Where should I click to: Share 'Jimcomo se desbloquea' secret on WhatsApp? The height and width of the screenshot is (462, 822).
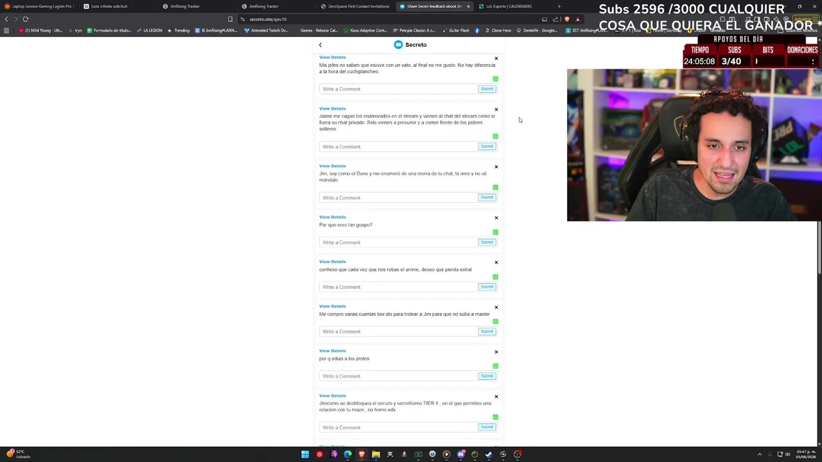pyautogui.click(x=495, y=417)
